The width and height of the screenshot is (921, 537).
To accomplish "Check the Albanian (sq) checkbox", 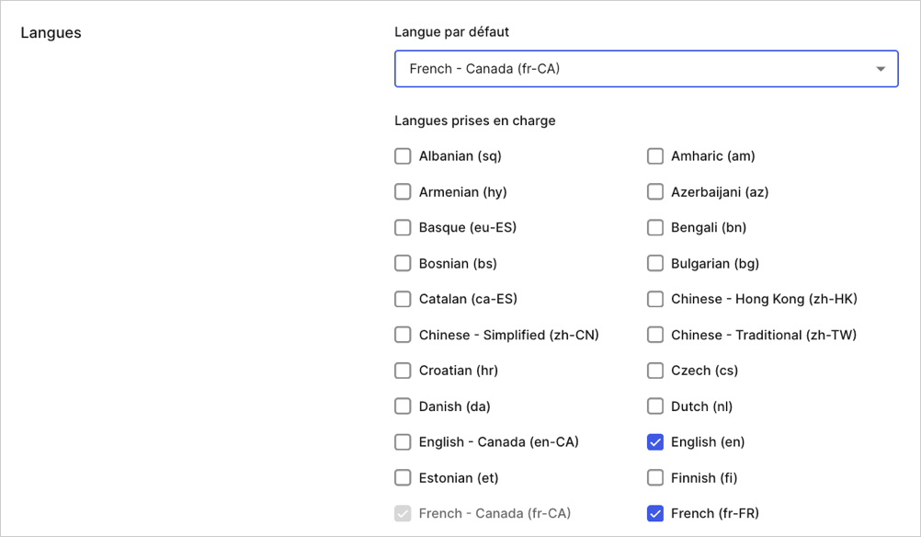I will 403,156.
